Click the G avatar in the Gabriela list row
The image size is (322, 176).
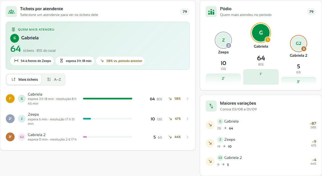[x=22, y=99]
